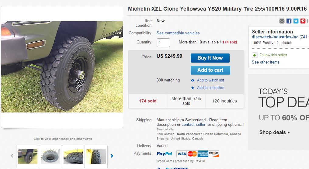Select the first truck tire thumbnail
Screen dimensions: 309x169
pos(28,156)
